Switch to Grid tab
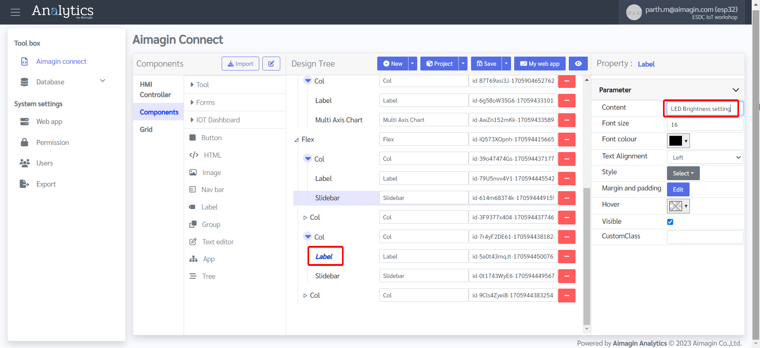Image resolution: width=760 pixels, height=348 pixels. tap(146, 129)
